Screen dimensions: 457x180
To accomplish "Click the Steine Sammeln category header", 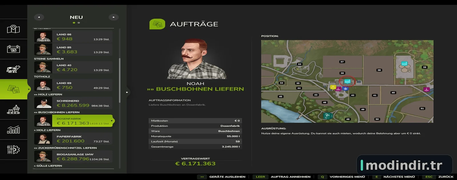I will [49, 59].
